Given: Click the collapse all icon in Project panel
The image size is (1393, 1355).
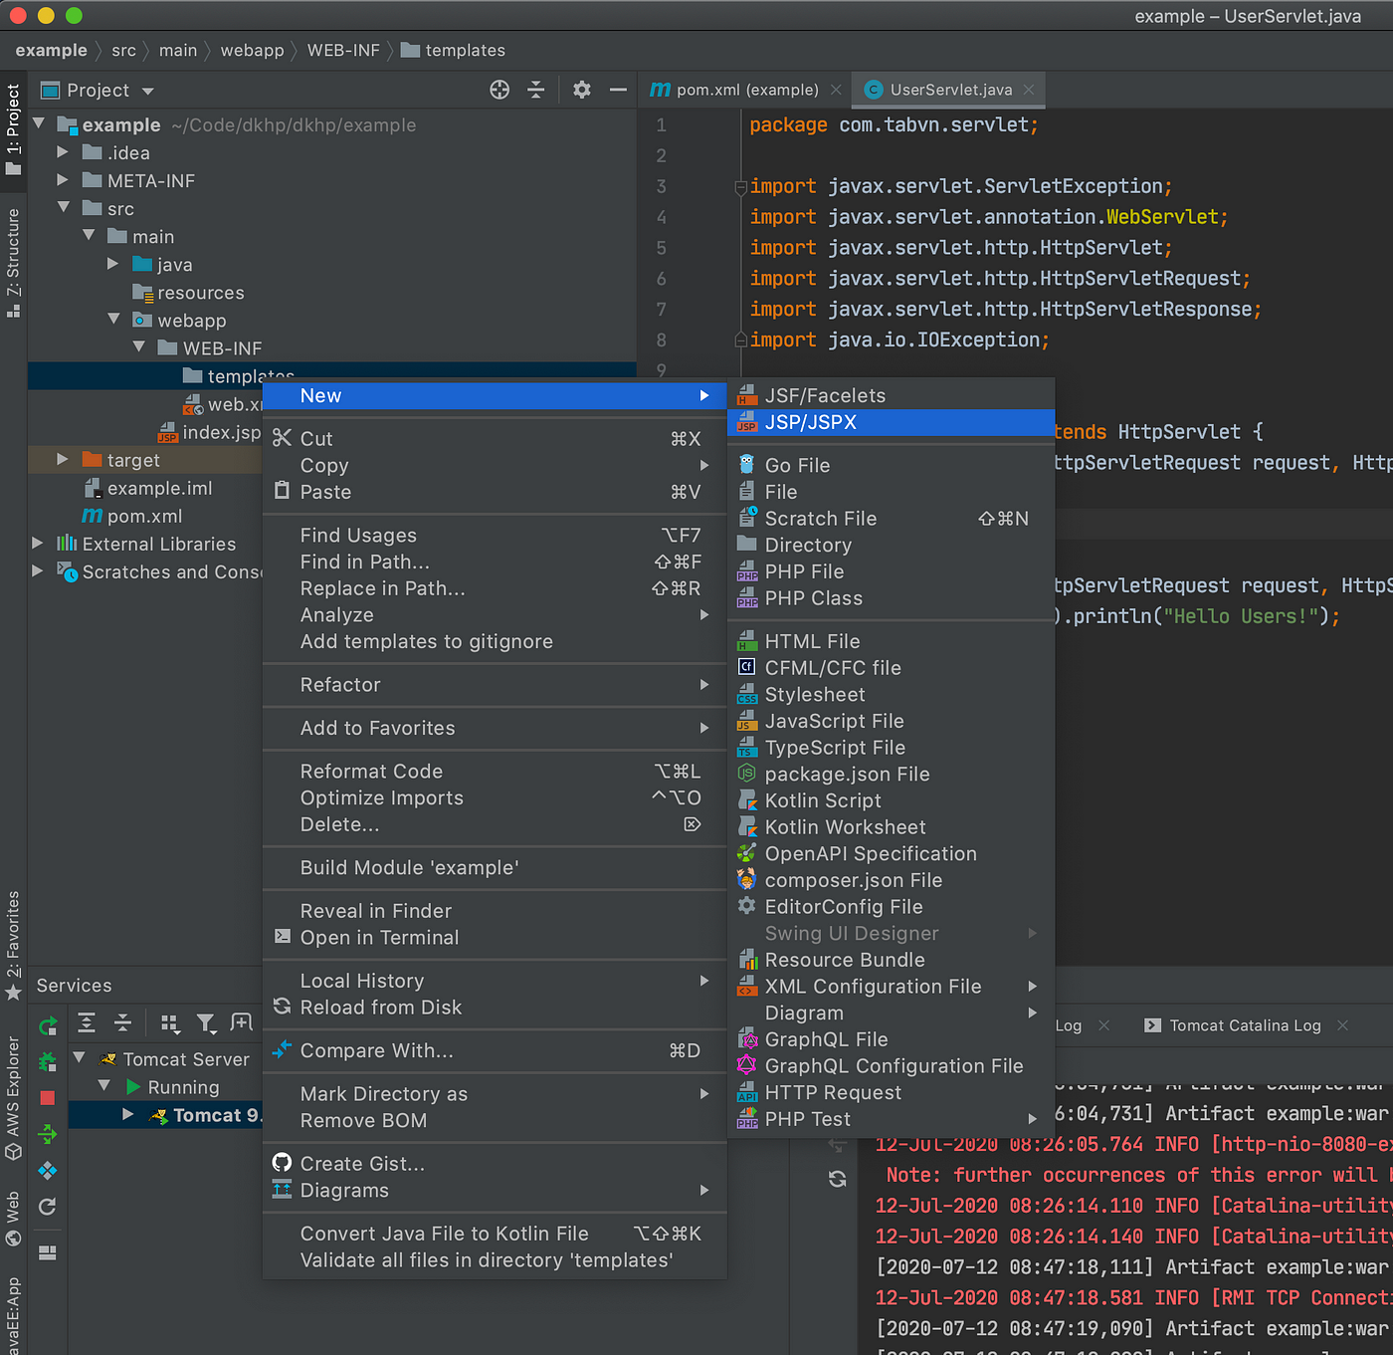Looking at the screenshot, I should (536, 91).
